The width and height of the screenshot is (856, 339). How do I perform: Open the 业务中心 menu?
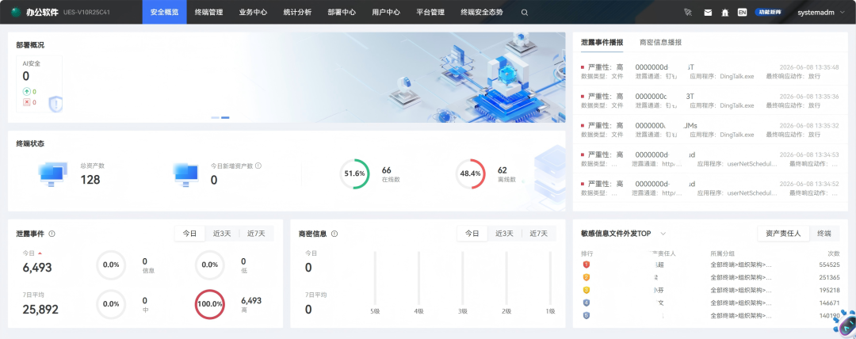coord(254,12)
